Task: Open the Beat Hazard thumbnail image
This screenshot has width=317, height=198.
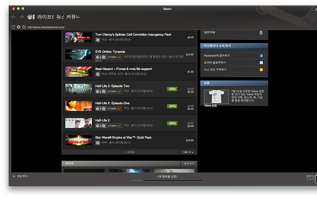Action: point(78,72)
